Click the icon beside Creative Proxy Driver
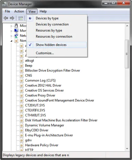The height and width of the screenshot is (160, 132). [21, 95]
